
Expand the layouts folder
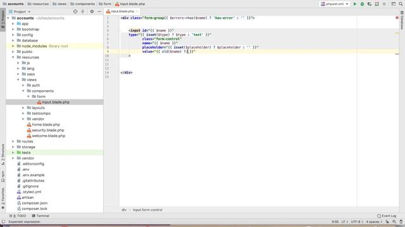pyautogui.click(x=23, y=108)
